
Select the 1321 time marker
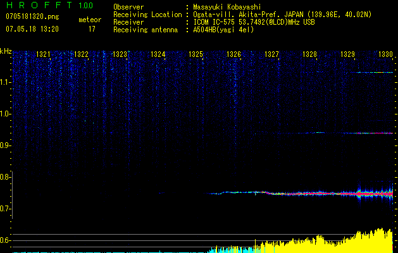tap(44, 55)
